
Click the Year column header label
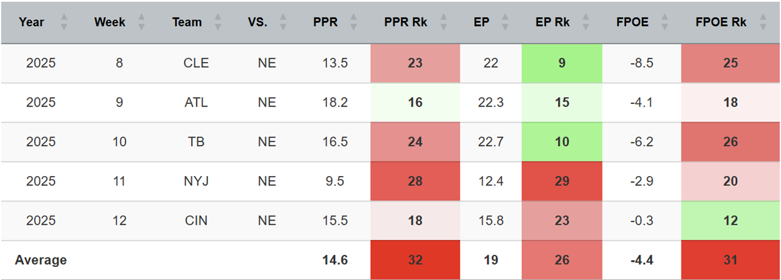(31, 23)
